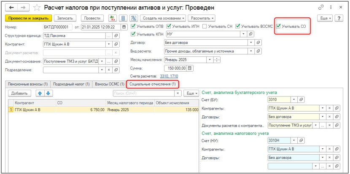
Task: Move the row up with the blue arrow
Action: coord(40,93)
